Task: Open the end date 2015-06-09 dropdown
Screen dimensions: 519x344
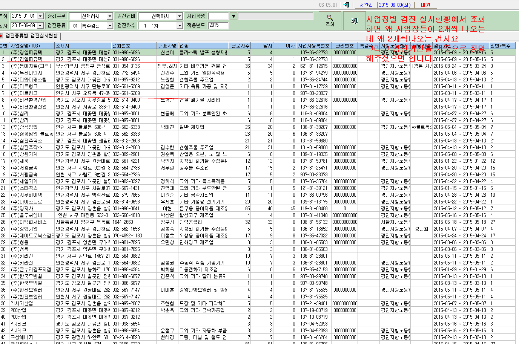Action: pos(40,25)
